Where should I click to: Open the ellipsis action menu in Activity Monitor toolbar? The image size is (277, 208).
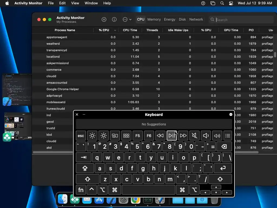(127, 19)
